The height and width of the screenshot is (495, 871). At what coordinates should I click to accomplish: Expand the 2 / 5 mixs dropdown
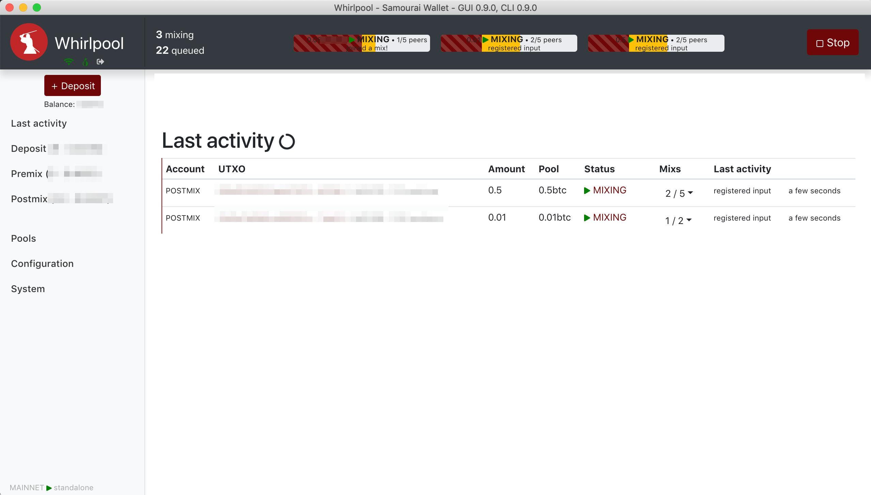click(679, 193)
